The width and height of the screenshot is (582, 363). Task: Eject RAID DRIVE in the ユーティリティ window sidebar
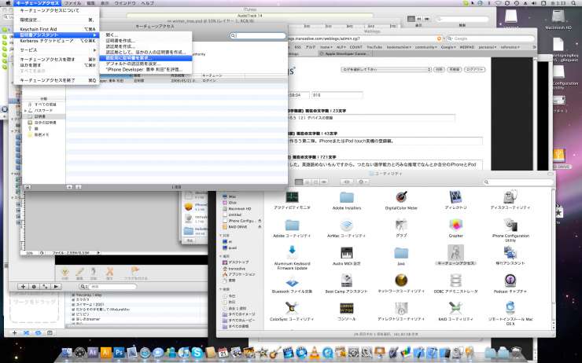click(x=260, y=227)
